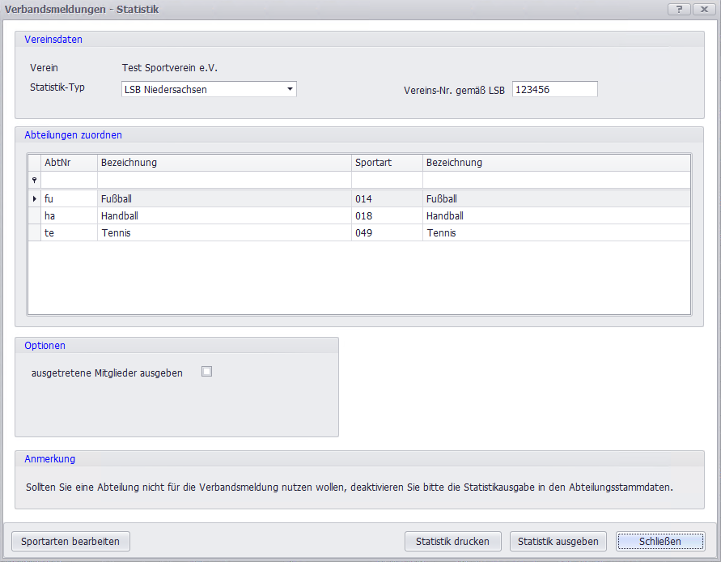Enable ausgetretene Mitglieder ausgeben checkbox
721x562 pixels.
(206, 372)
